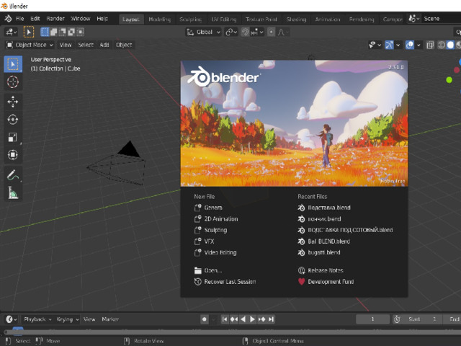Toggle X-ray view button
This screenshot has width=461, height=346.
point(430,45)
